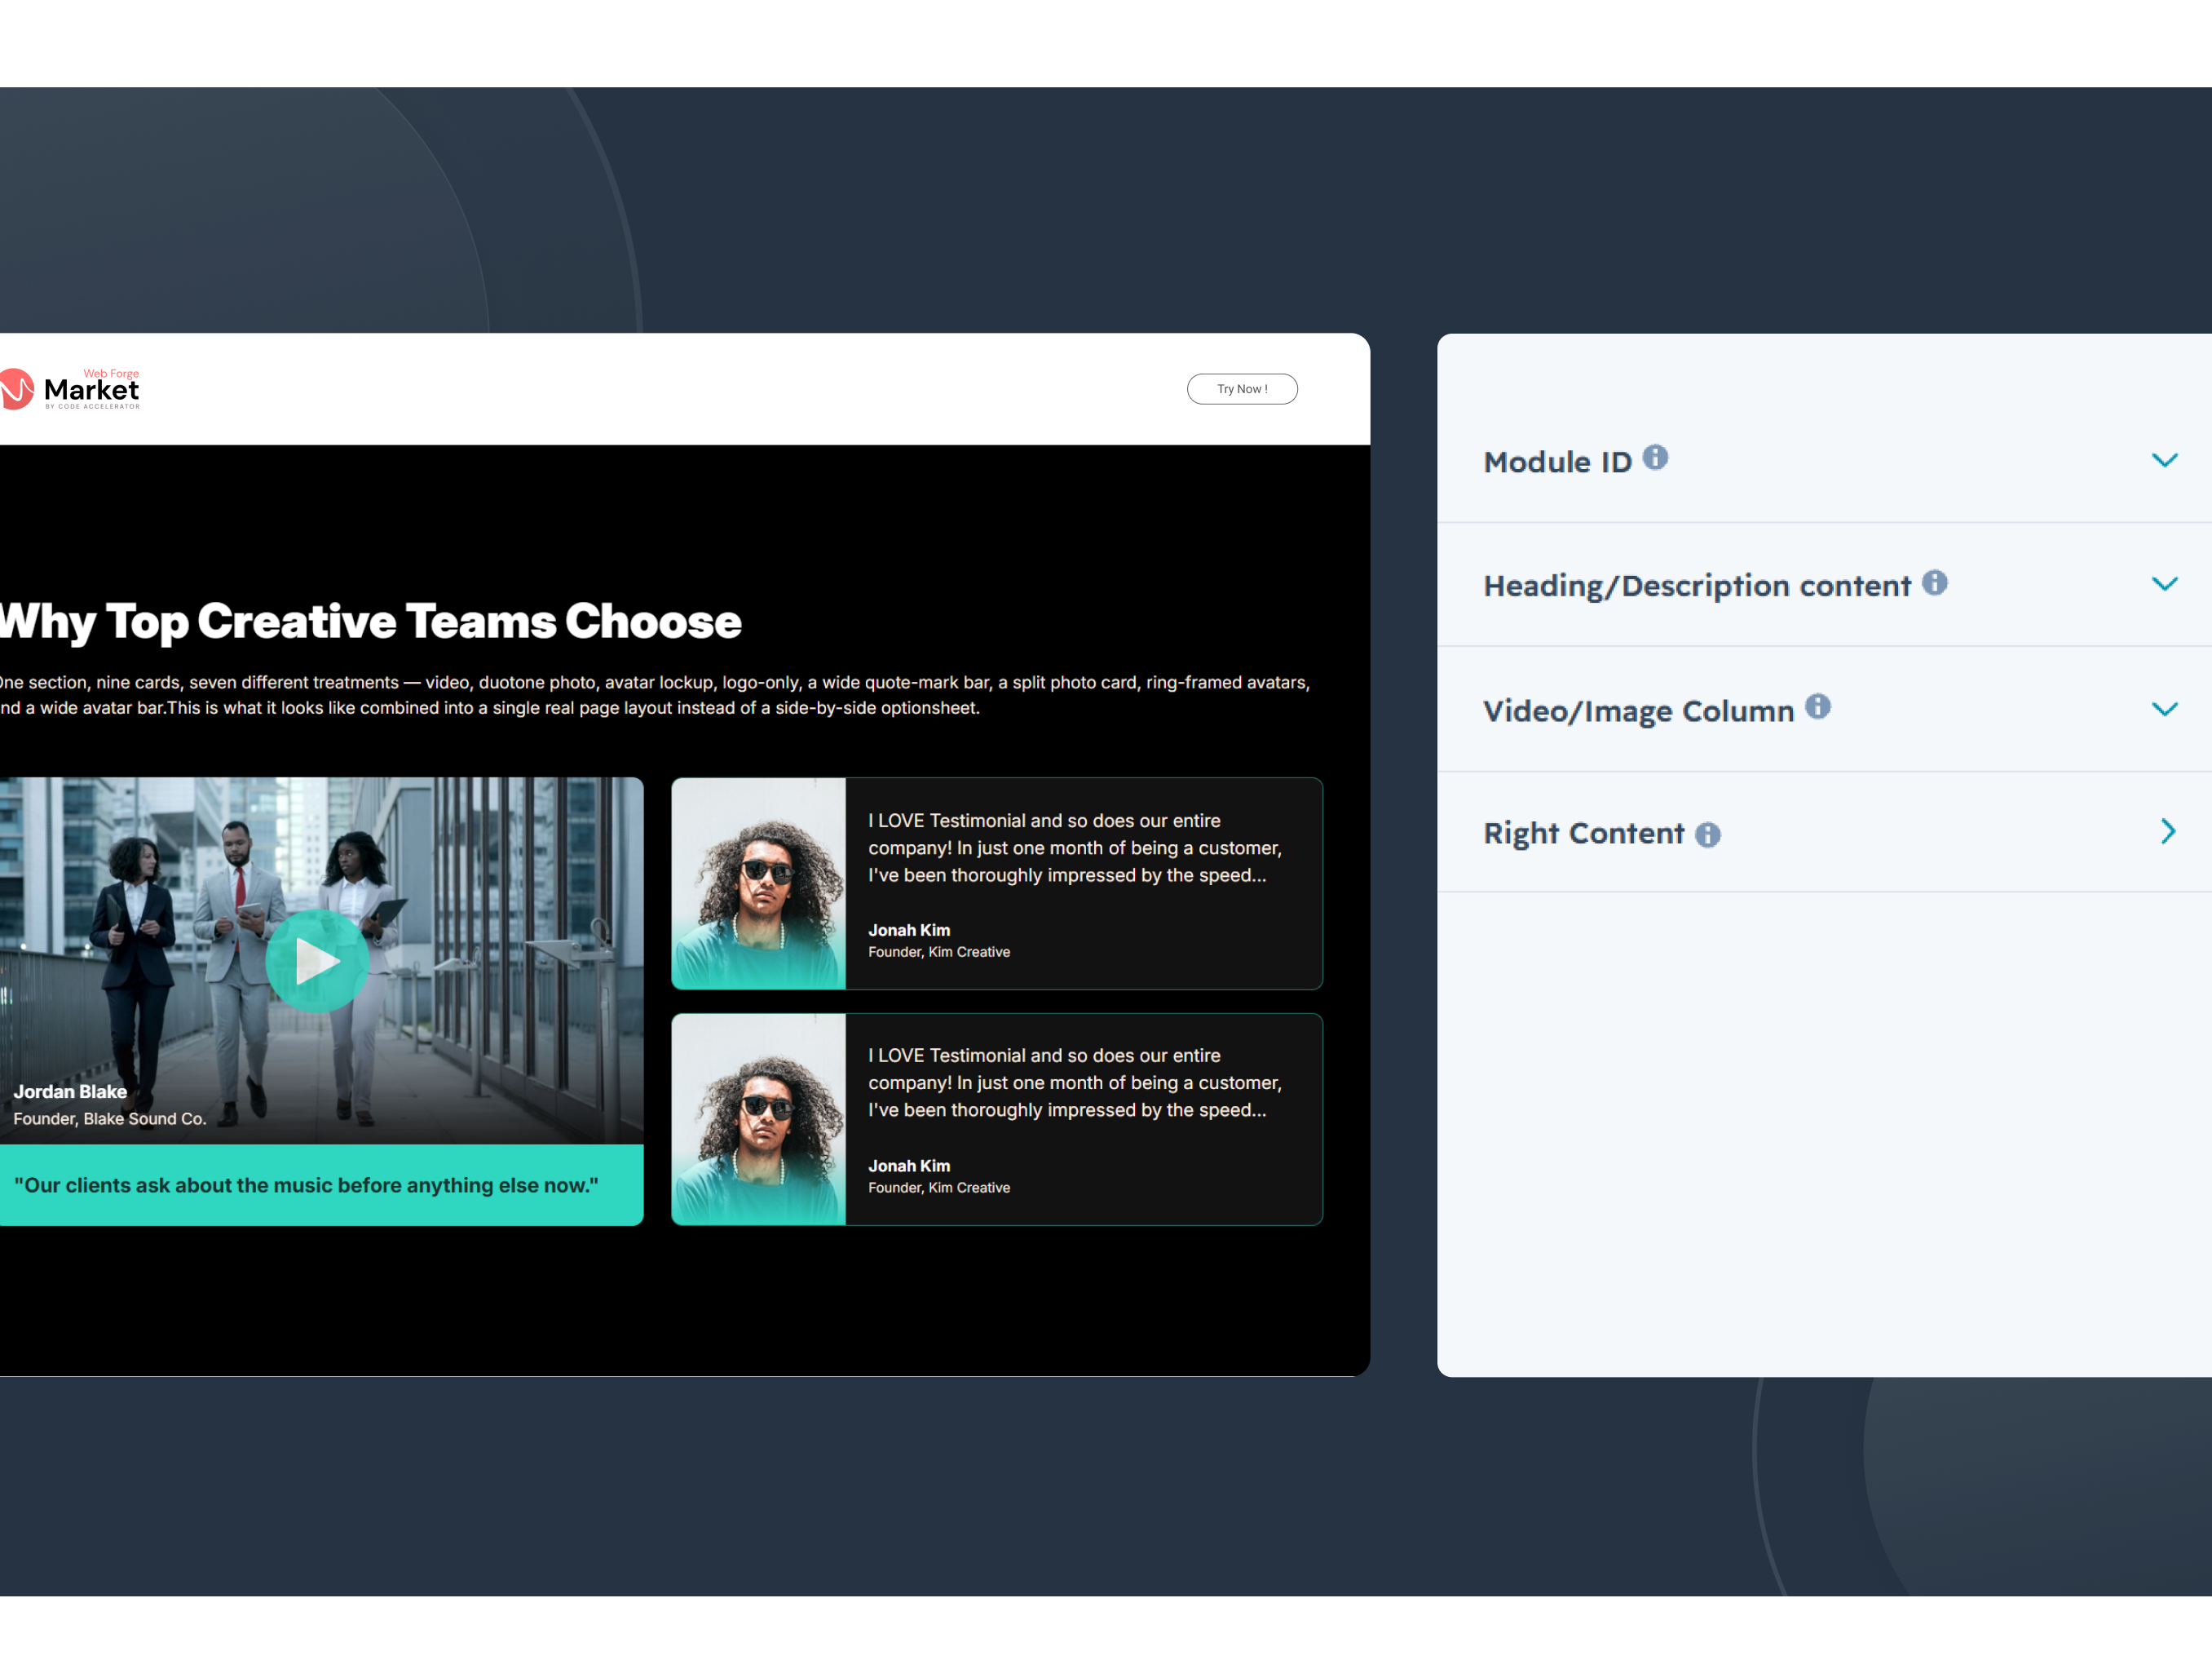Click the Web Forge Market logo
Viewport: 2212px width, 1660px height.
70,389
